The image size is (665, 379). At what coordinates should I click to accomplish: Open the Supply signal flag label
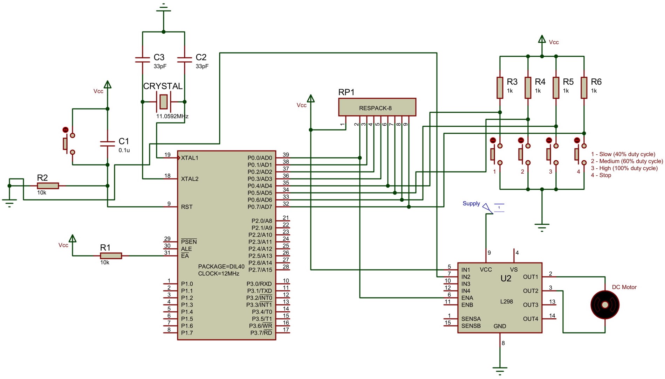[x=471, y=203]
